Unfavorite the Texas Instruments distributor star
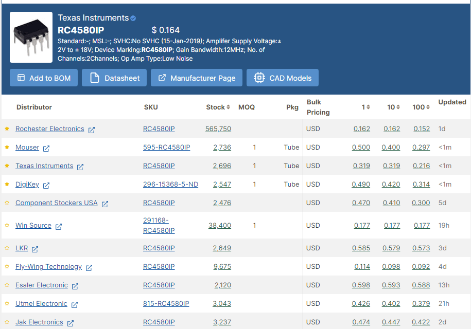This screenshot has width=471, height=329. tap(7, 166)
